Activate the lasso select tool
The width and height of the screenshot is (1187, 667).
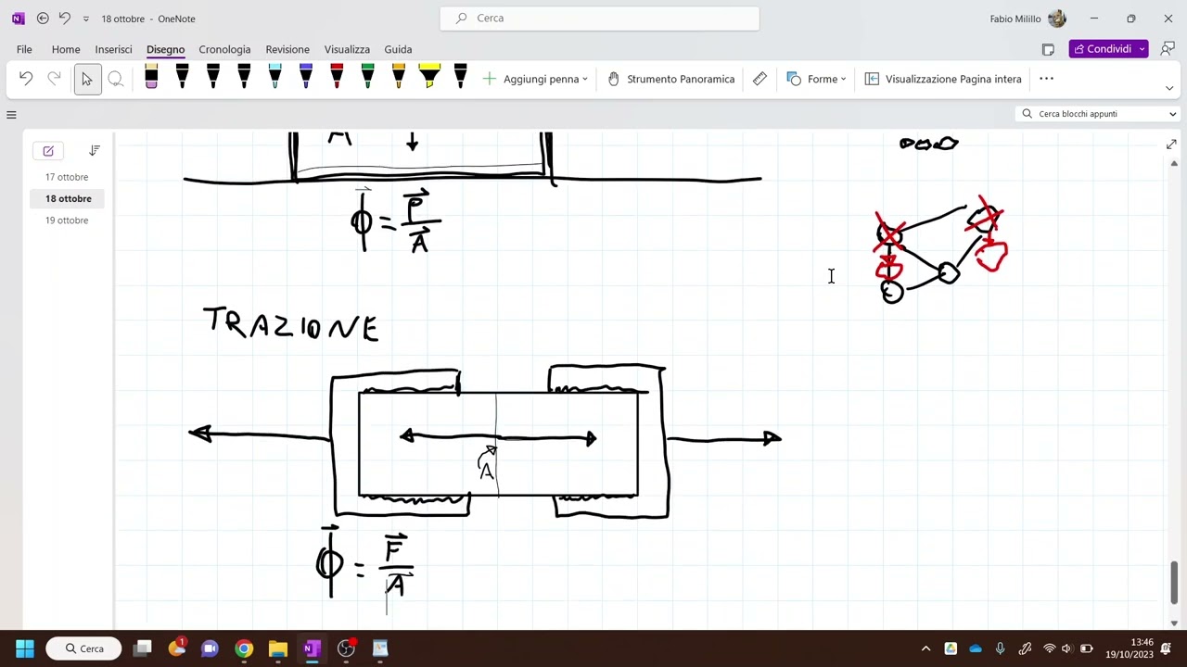pyautogui.click(x=116, y=79)
